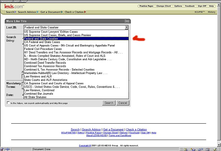Click Change Client in top bar
Viewport: 221px width, 151px height.
point(164,6)
